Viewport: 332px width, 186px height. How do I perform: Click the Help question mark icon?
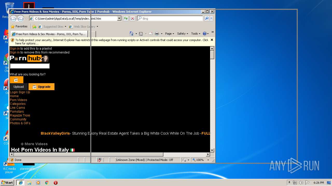coord(204,34)
